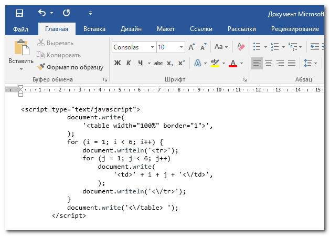
Task: Align text right
Action: (280, 63)
